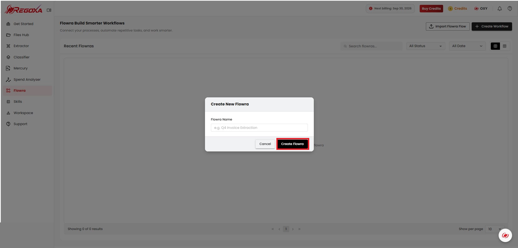Screen dimensions: 518x248
Task: Switch to the active dark view toggle
Action: click(495, 46)
